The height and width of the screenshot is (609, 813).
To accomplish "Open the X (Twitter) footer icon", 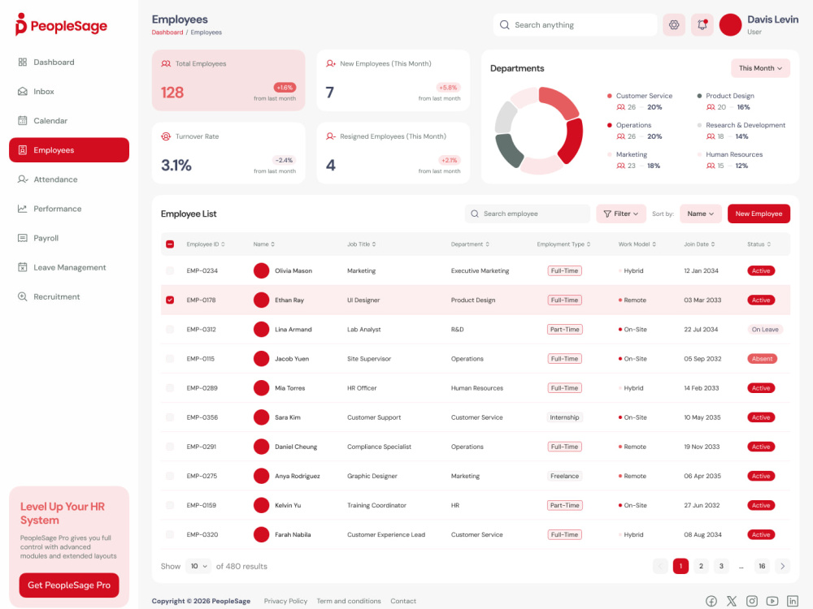I will pyautogui.click(x=731, y=601).
